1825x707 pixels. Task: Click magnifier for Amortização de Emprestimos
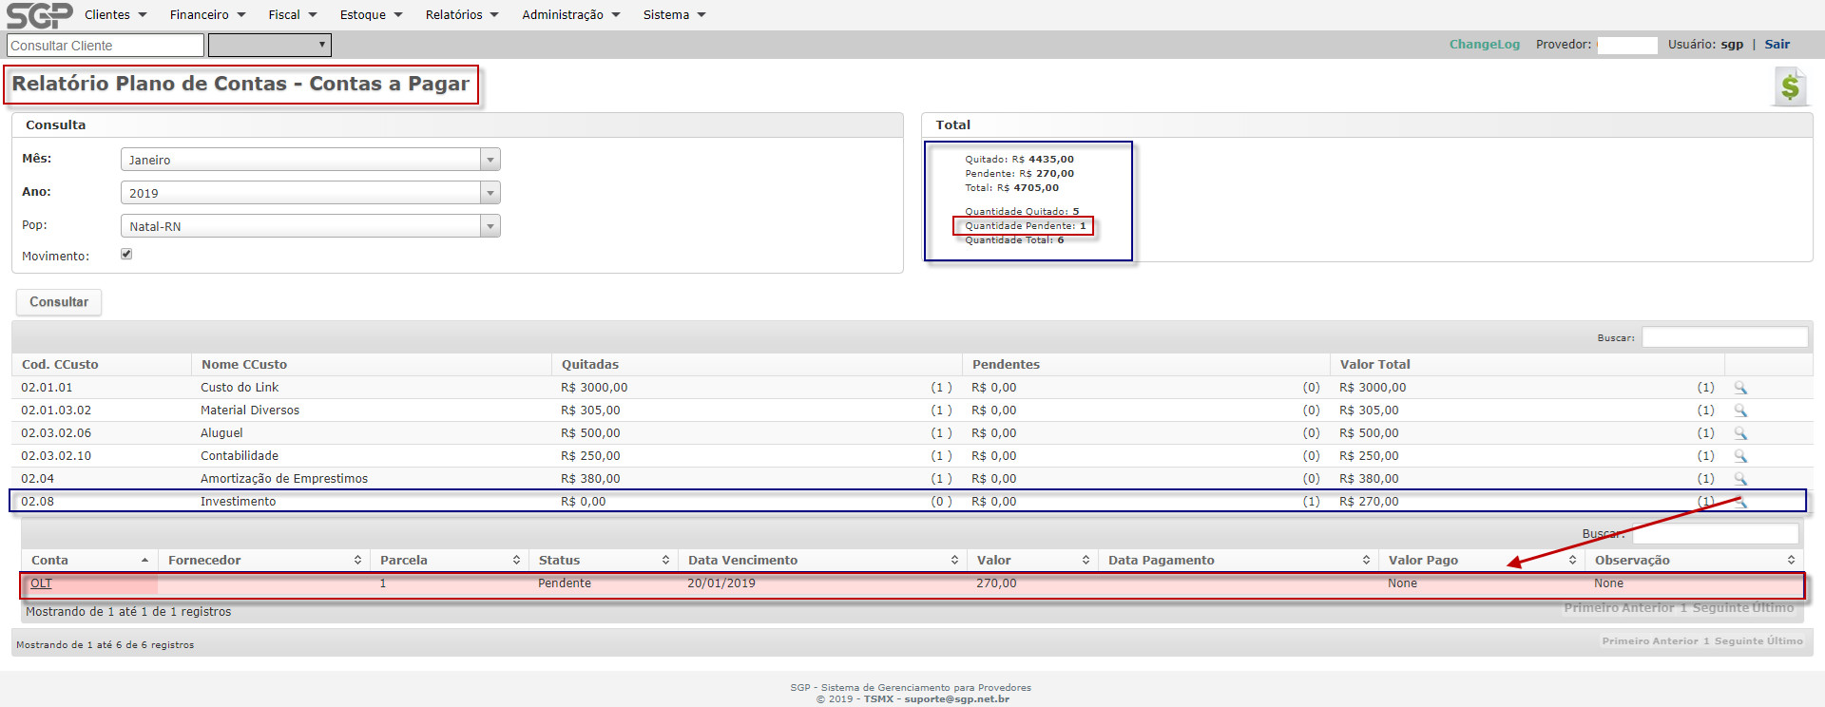coord(1740,479)
